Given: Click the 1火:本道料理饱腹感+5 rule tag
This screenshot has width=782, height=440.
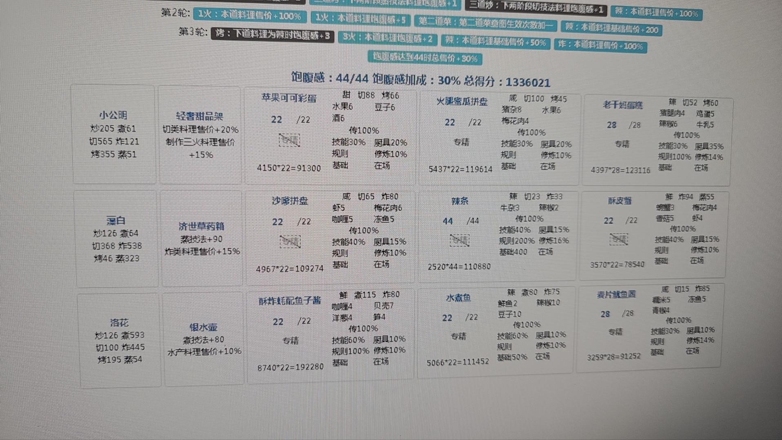Looking at the screenshot, I should 360,19.
